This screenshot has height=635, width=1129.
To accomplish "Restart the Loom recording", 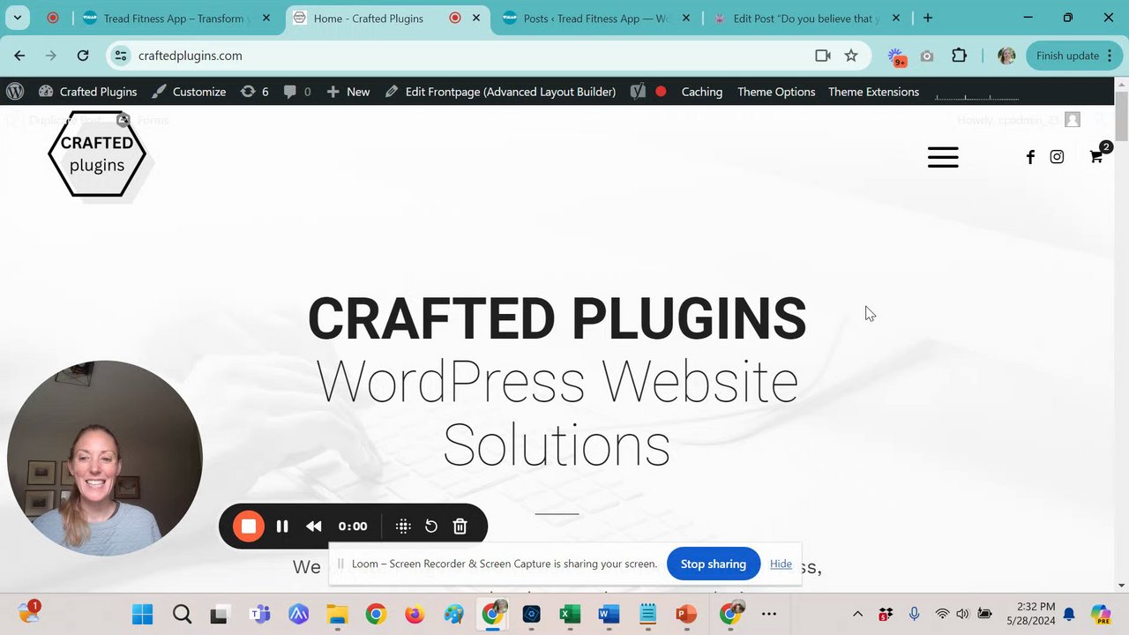I will 431,527.
